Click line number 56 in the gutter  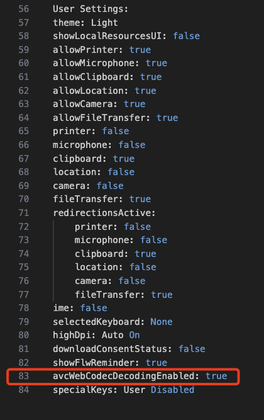23,9
